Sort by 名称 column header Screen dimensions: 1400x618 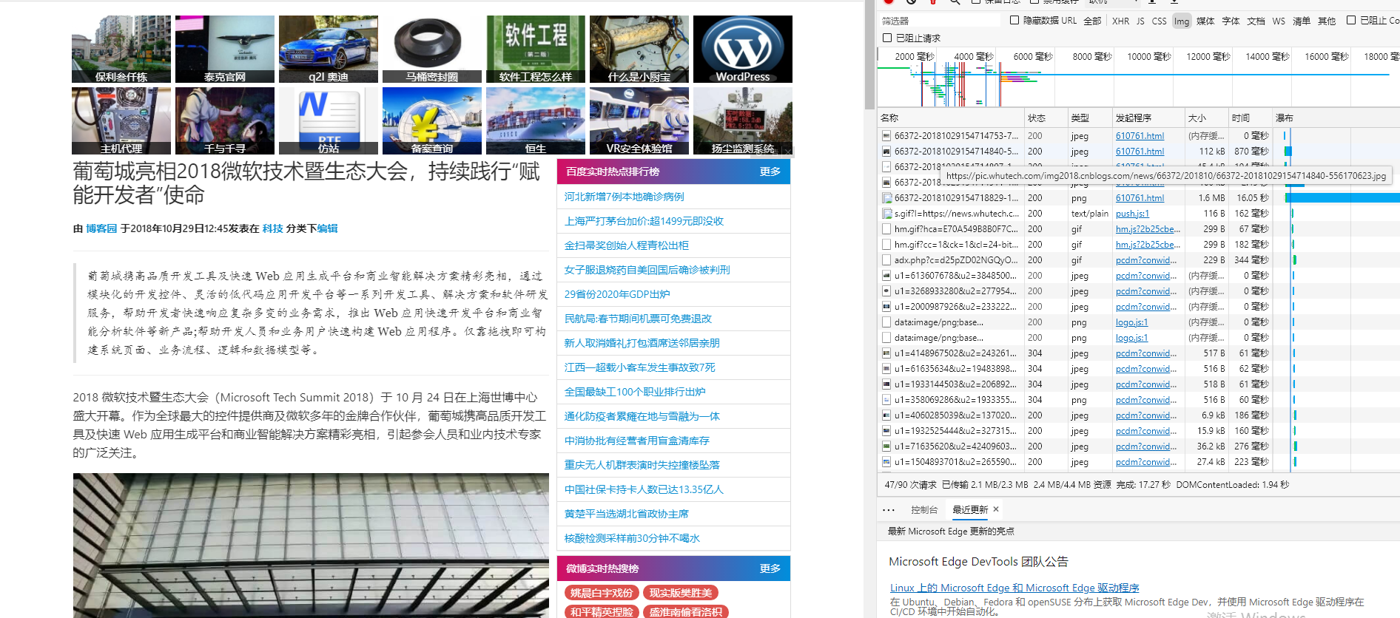coord(951,118)
